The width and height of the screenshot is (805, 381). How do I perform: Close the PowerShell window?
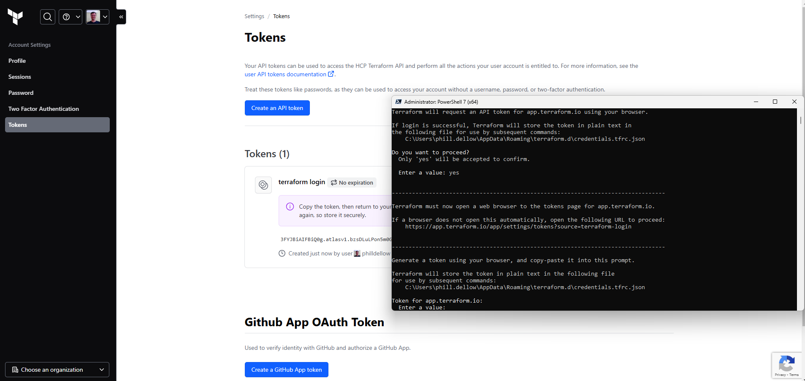click(x=794, y=102)
